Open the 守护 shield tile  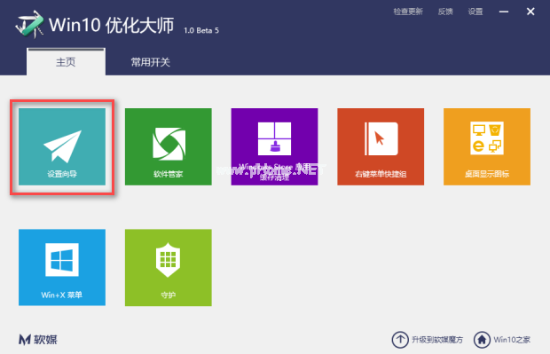[169, 267]
